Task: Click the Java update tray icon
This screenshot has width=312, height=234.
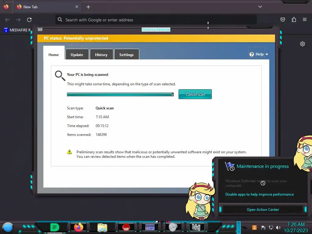Action: tap(254, 227)
